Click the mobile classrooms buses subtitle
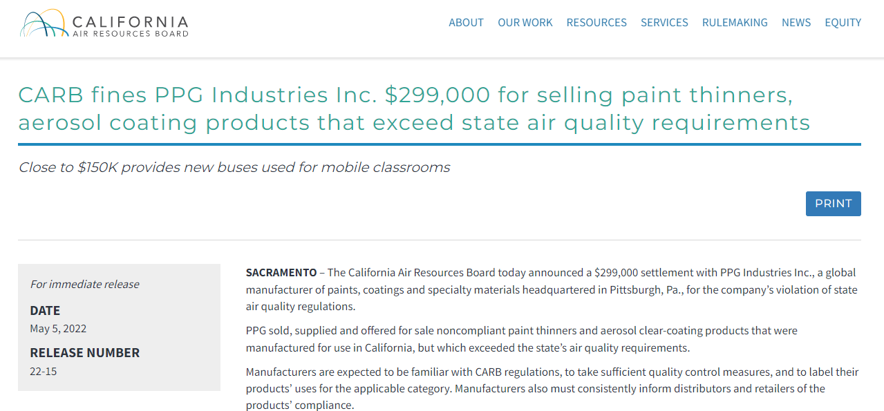This screenshot has height=411, width=884. click(x=234, y=167)
